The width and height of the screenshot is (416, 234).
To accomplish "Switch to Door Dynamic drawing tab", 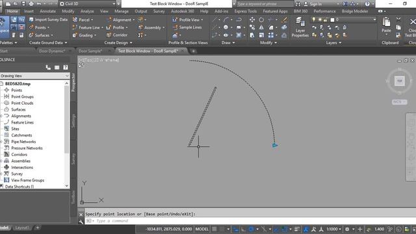I will pyautogui.click(x=52, y=51).
